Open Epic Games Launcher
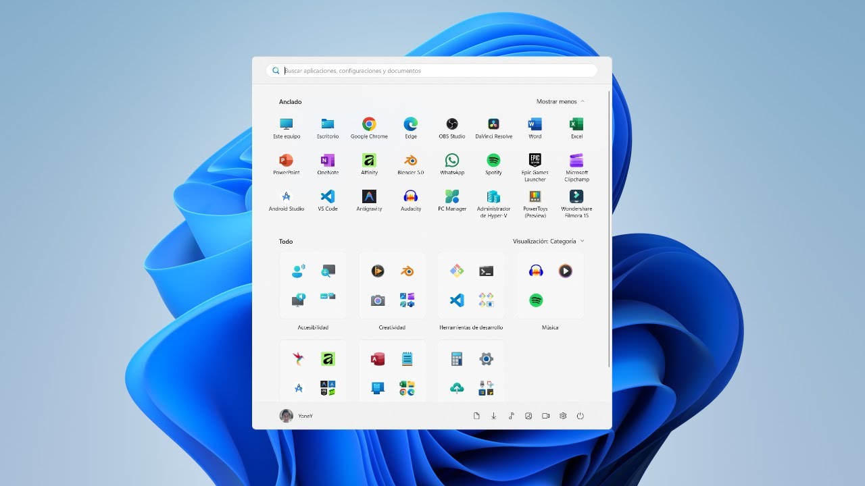Screen dimensions: 865x486 535,167
